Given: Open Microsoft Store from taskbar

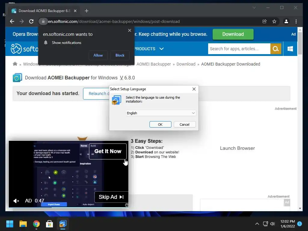Looking at the screenshot, I should pos(50,224).
